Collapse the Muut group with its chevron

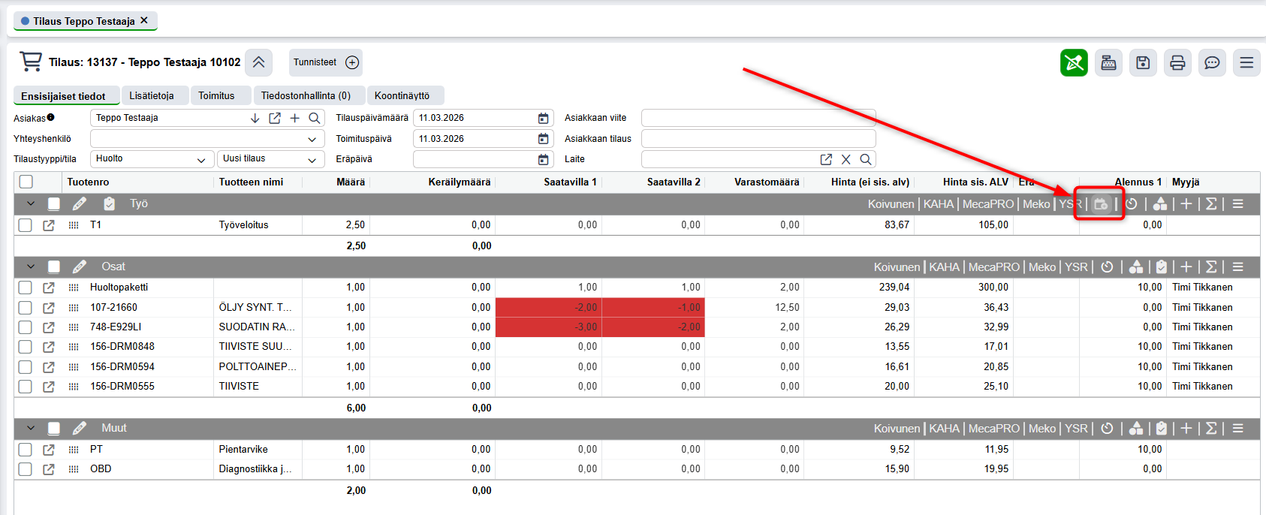31,428
